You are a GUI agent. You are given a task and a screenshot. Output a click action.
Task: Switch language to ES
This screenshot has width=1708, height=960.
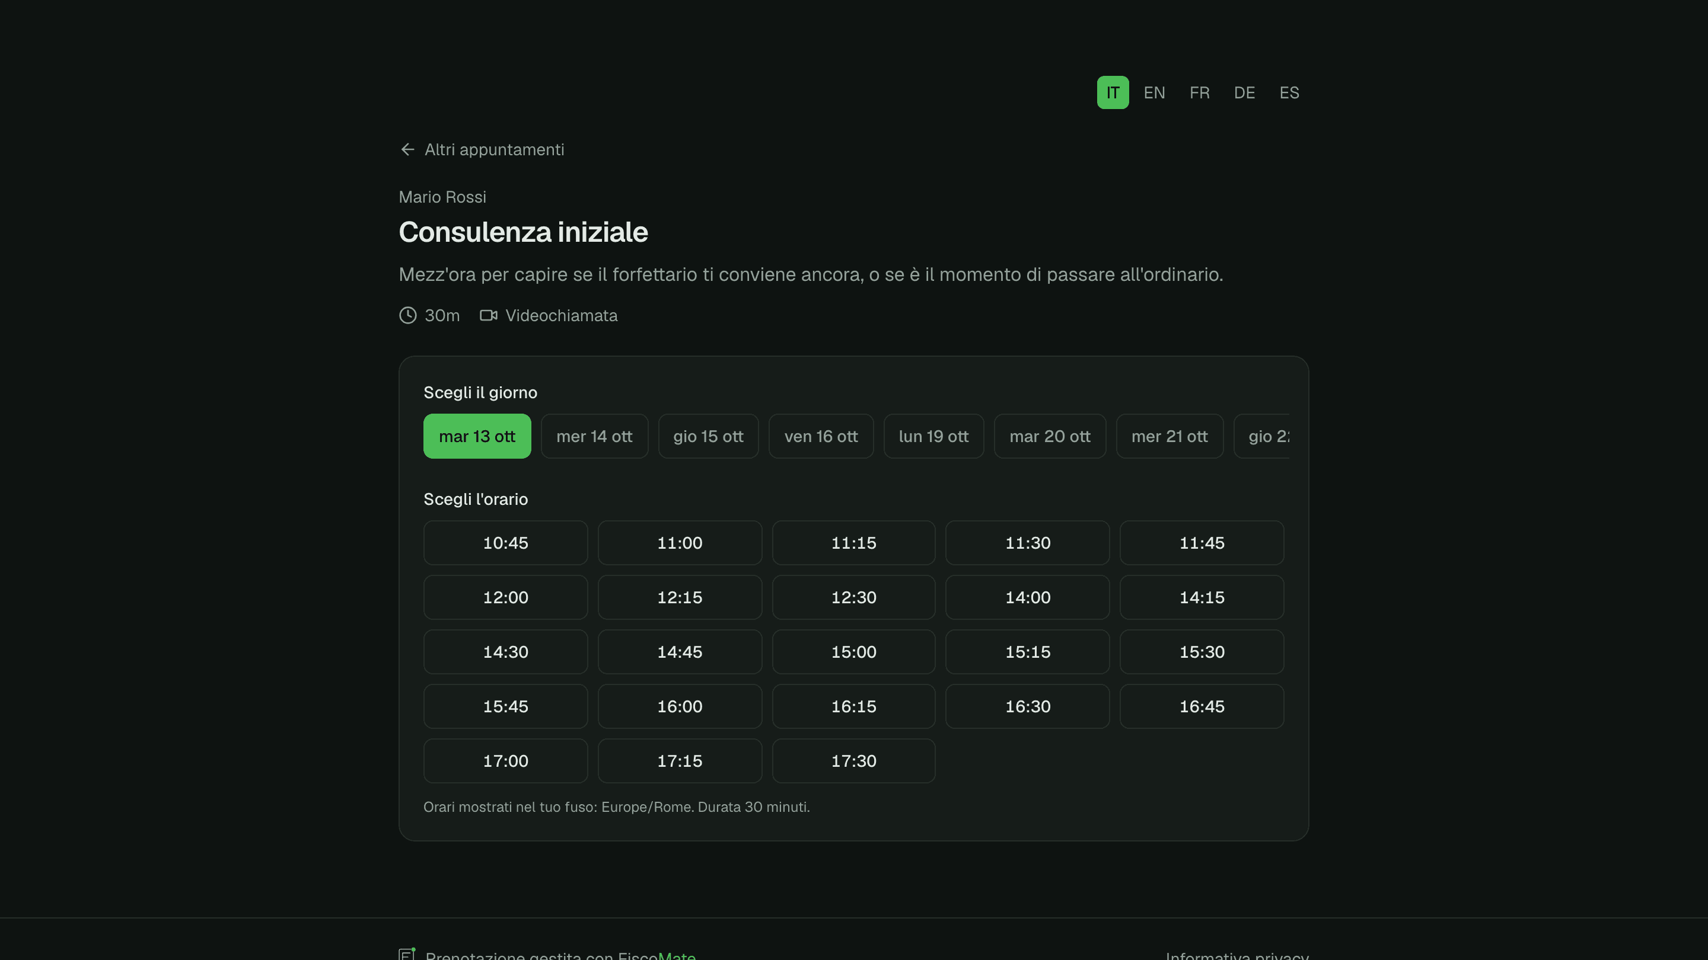click(1290, 93)
